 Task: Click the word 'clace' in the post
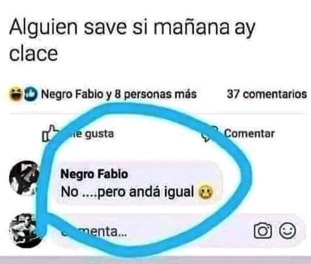[x=34, y=54]
